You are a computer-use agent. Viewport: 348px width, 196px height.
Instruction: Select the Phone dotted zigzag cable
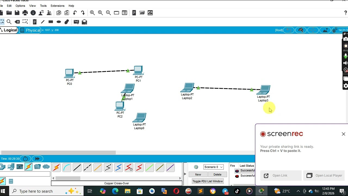[x=108, y=168]
